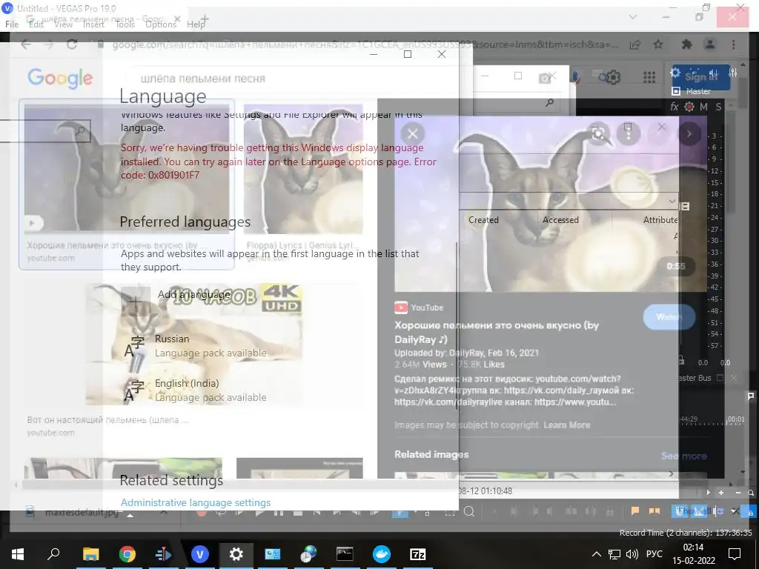Bookmark the page with the star icon

(x=658, y=44)
